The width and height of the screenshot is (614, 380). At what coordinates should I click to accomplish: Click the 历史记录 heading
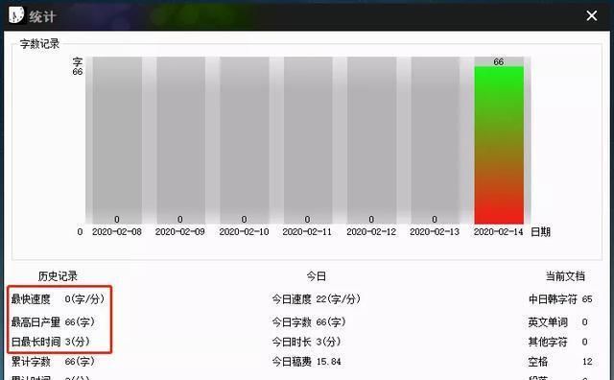[58, 276]
